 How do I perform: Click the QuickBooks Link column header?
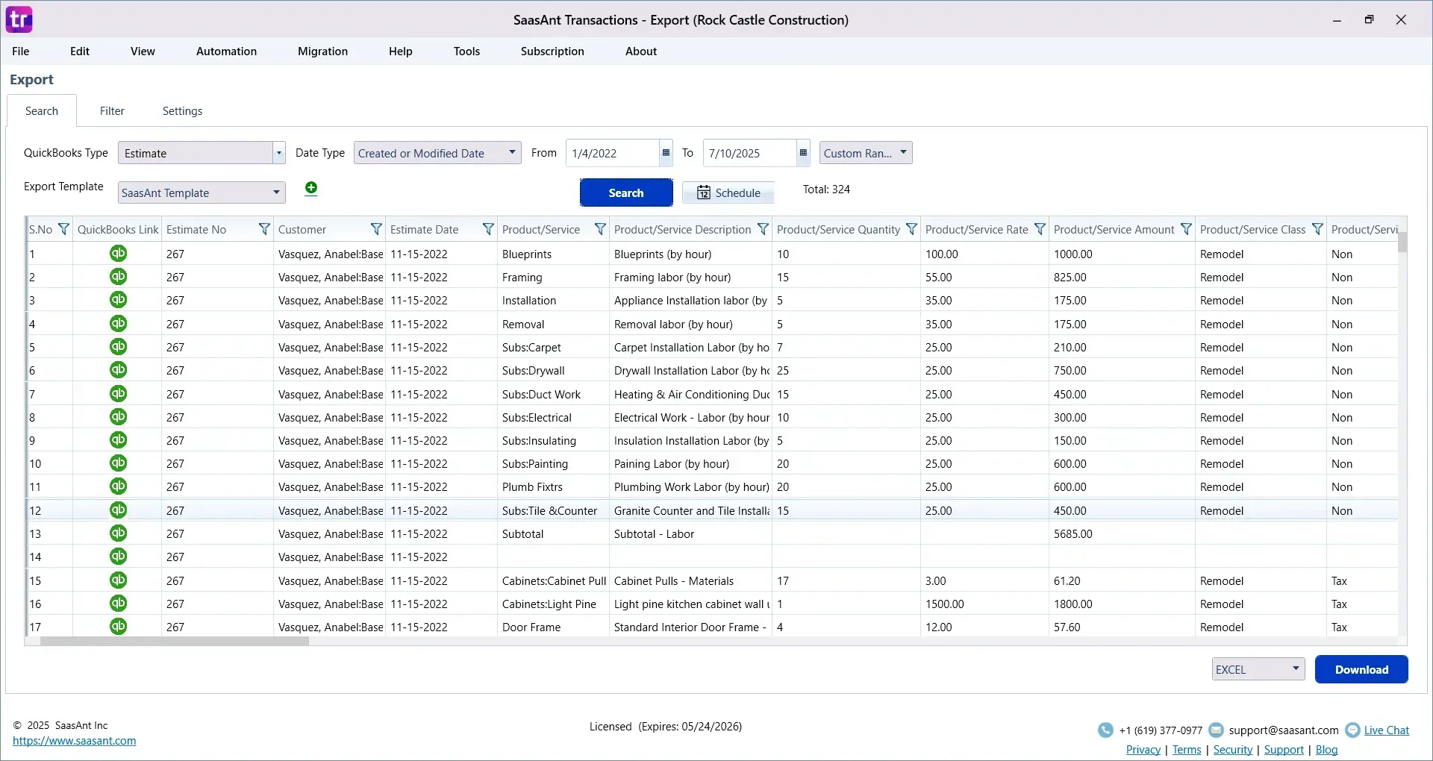[117, 229]
